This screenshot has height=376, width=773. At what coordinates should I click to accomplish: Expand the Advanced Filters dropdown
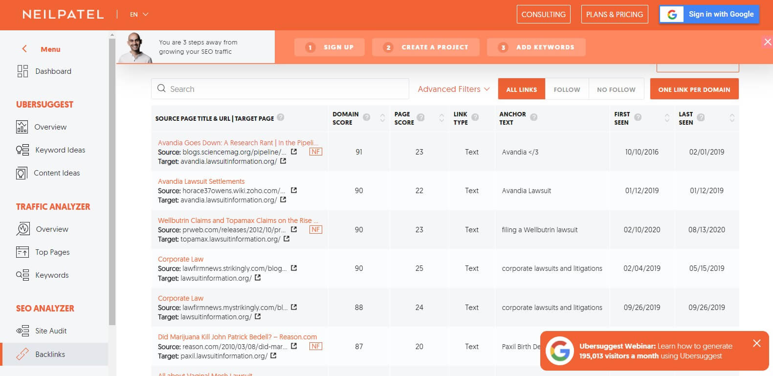pyautogui.click(x=453, y=89)
